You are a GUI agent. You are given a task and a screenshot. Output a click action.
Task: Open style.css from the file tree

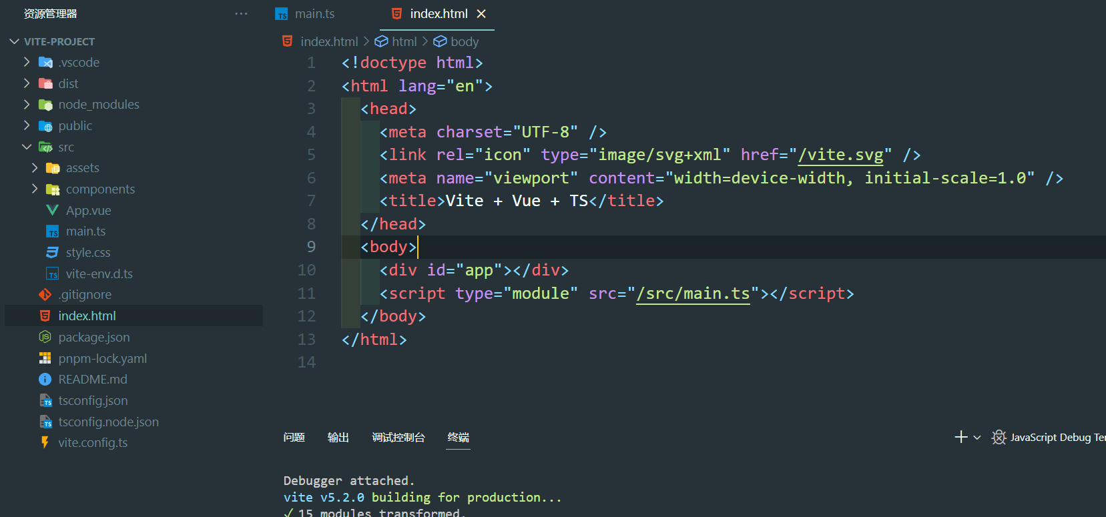88,253
